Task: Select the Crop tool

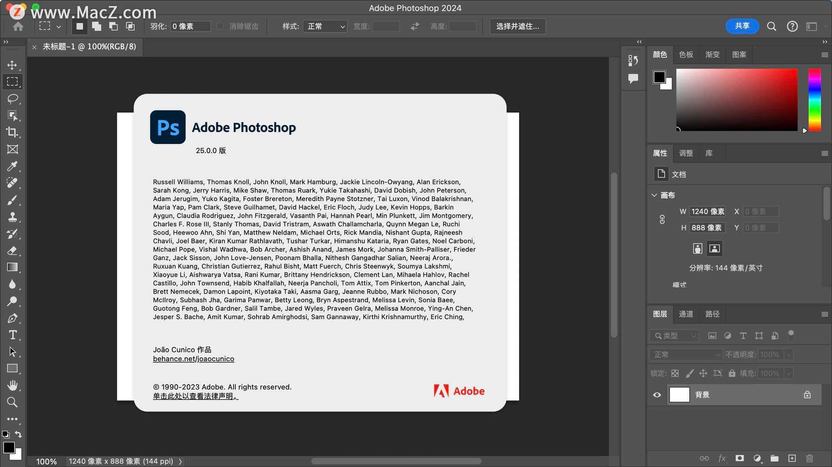Action: point(12,132)
